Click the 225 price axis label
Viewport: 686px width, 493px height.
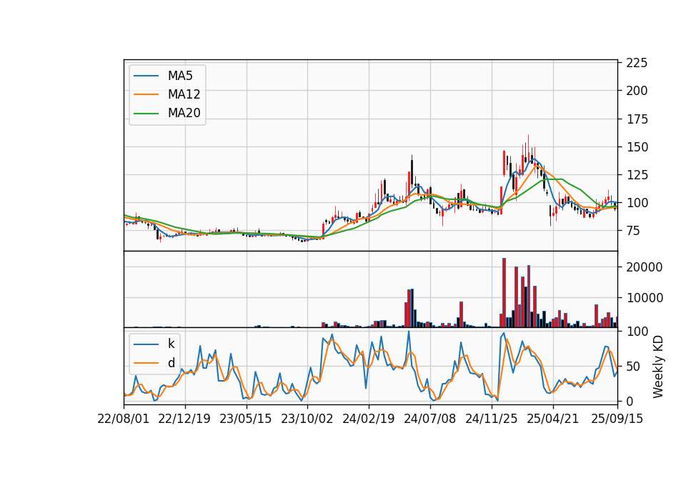pyautogui.click(x=637, y=63)
